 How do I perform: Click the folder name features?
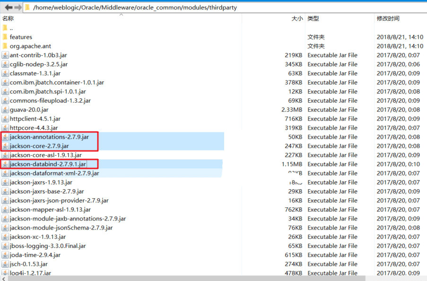[x=21, y=37]
